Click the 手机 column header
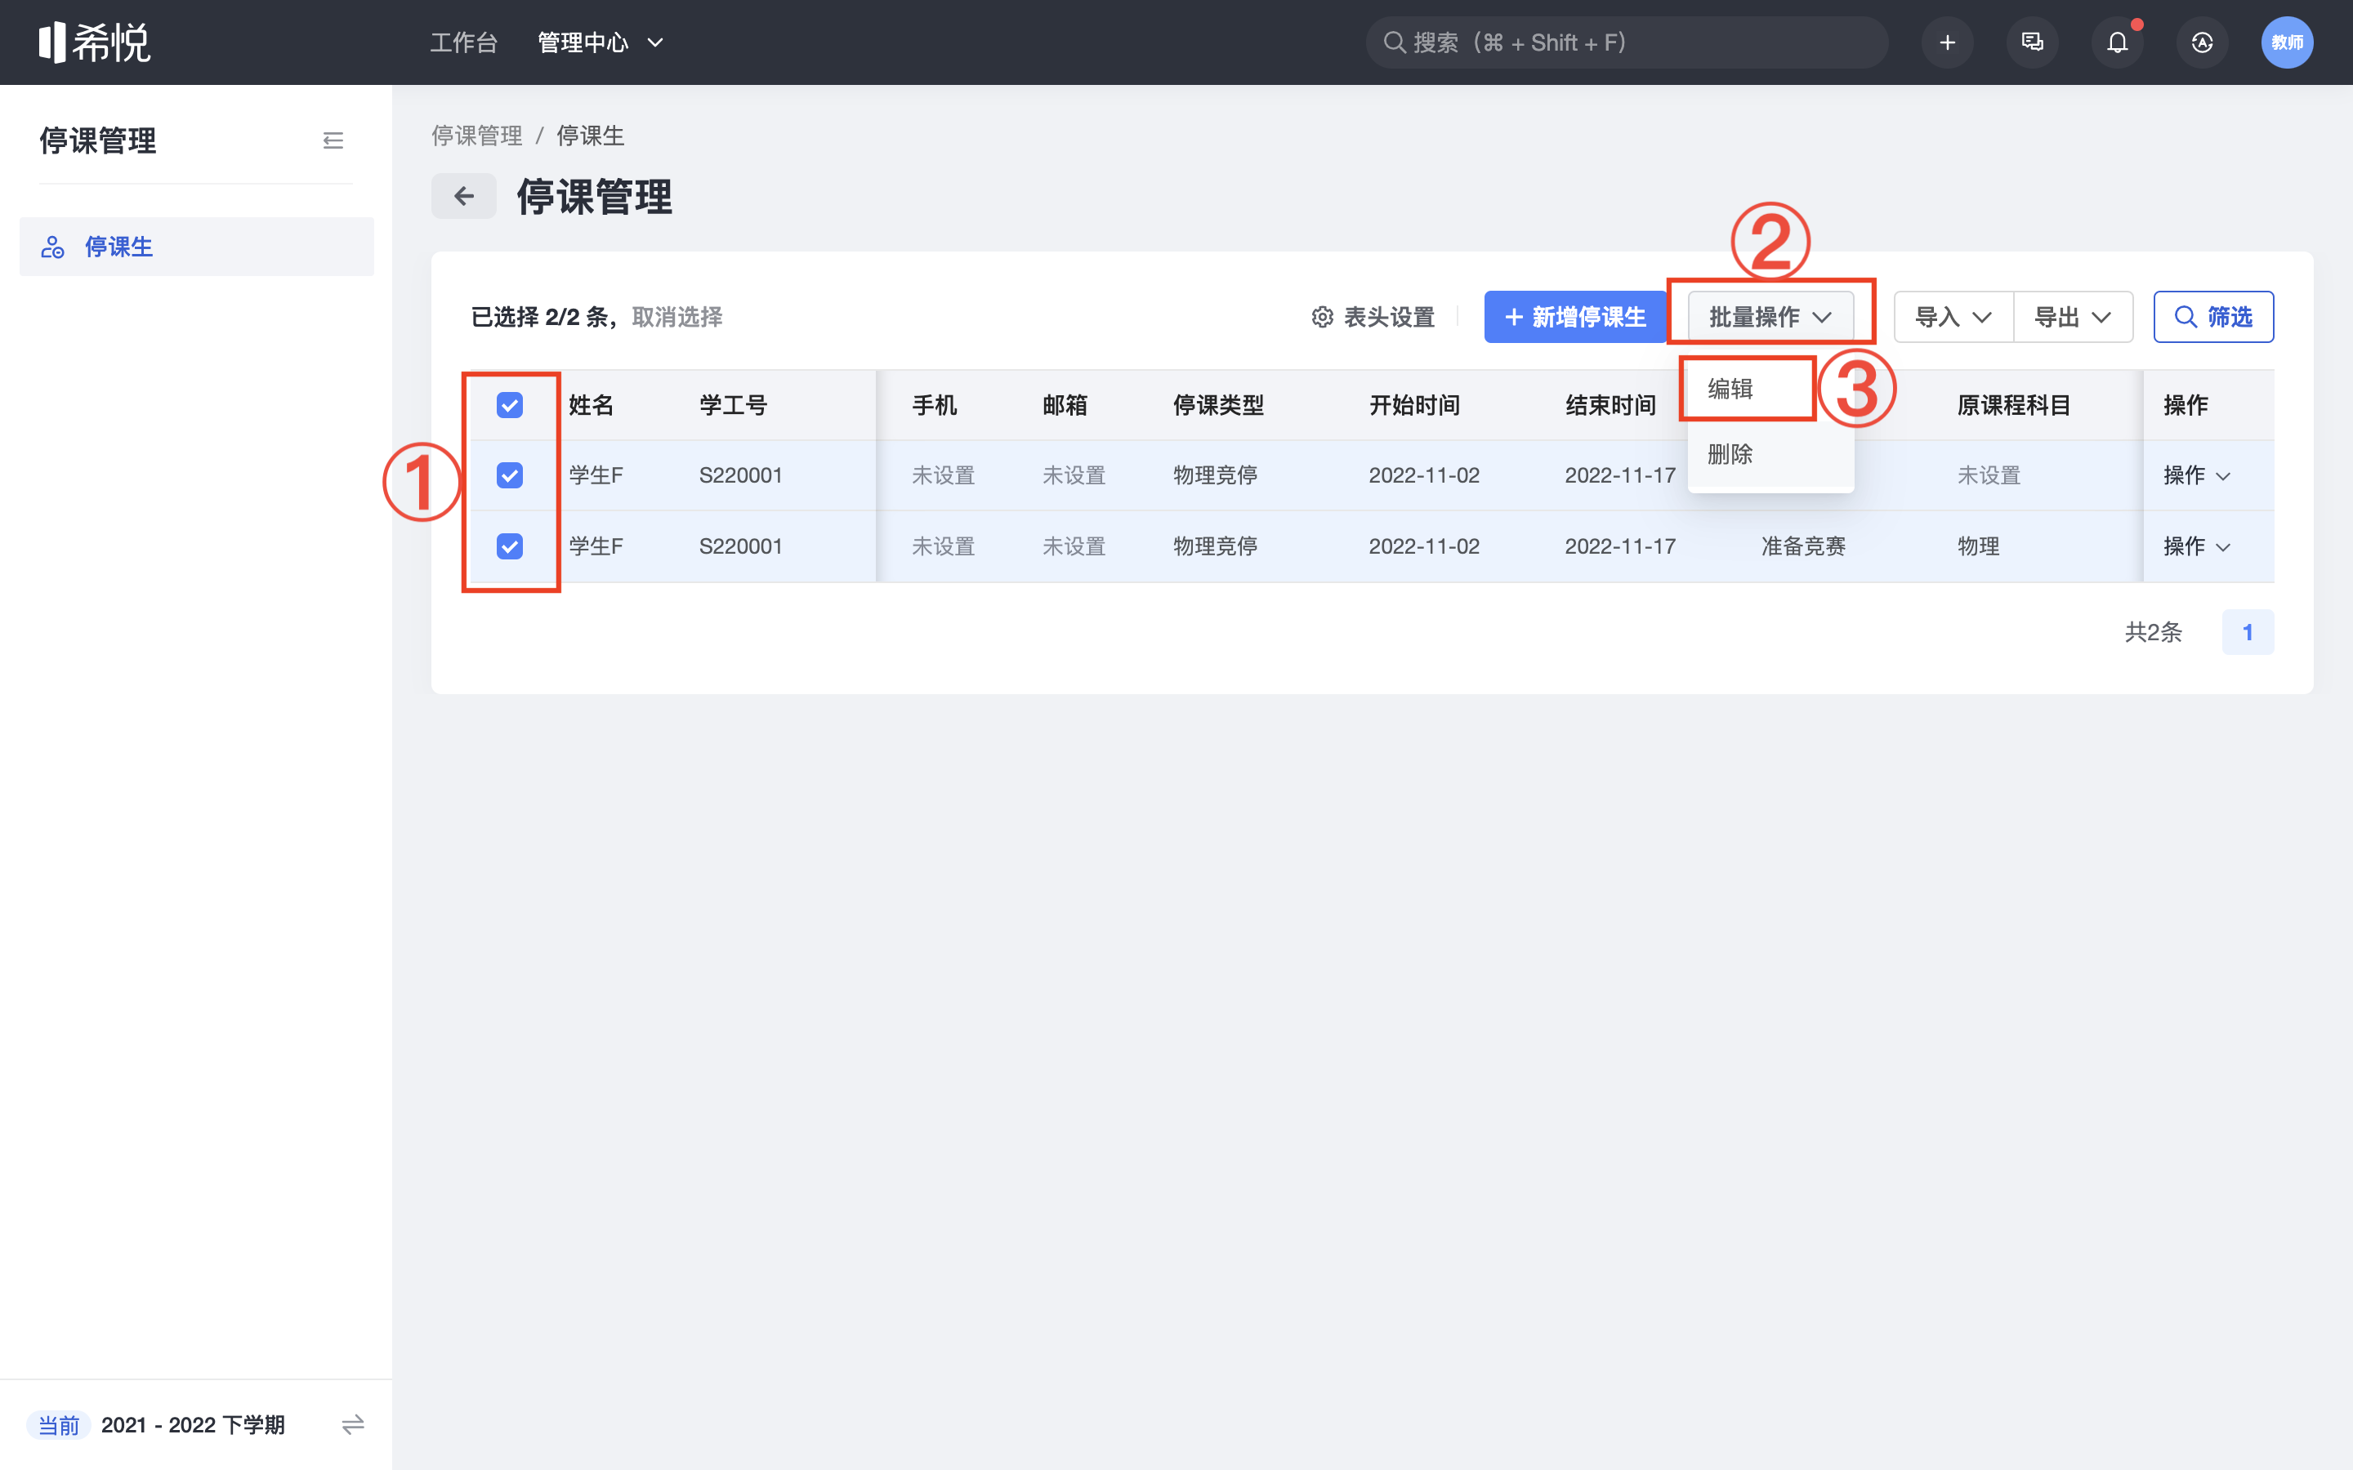The height and width of the screenshot is (1470, 2353). coord(935,405)
